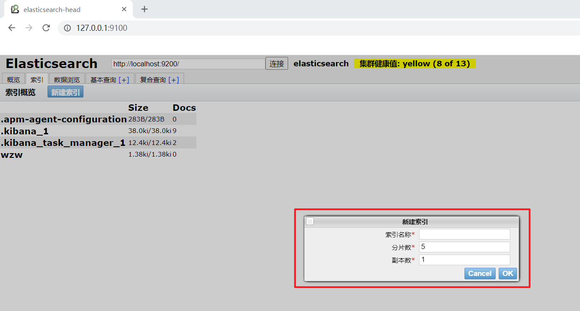Screen dimensions: 580x311
Task: Open a new browser tab
Action: pos(144,9)
